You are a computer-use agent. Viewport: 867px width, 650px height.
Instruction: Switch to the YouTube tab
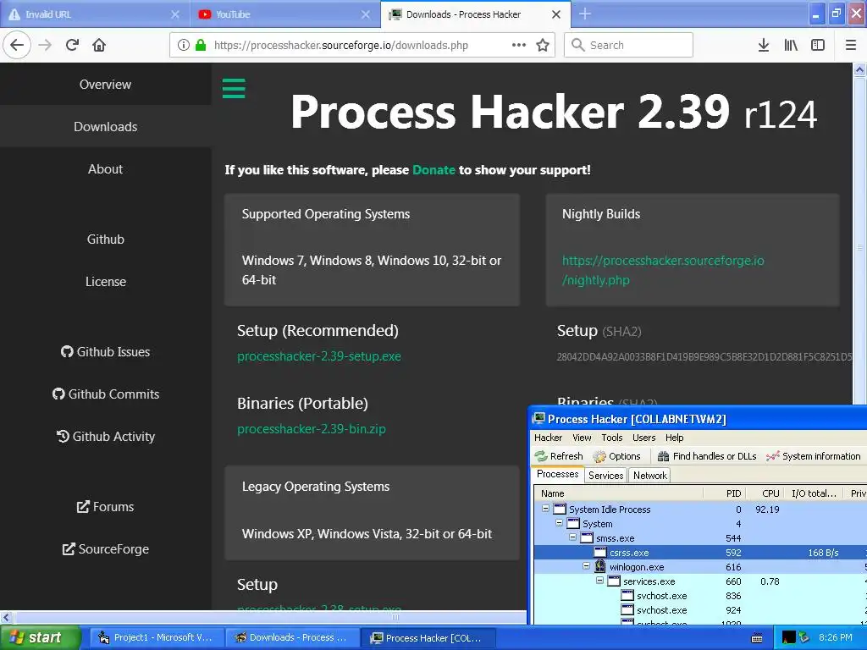pyautogui.click(x=284, y=14)
